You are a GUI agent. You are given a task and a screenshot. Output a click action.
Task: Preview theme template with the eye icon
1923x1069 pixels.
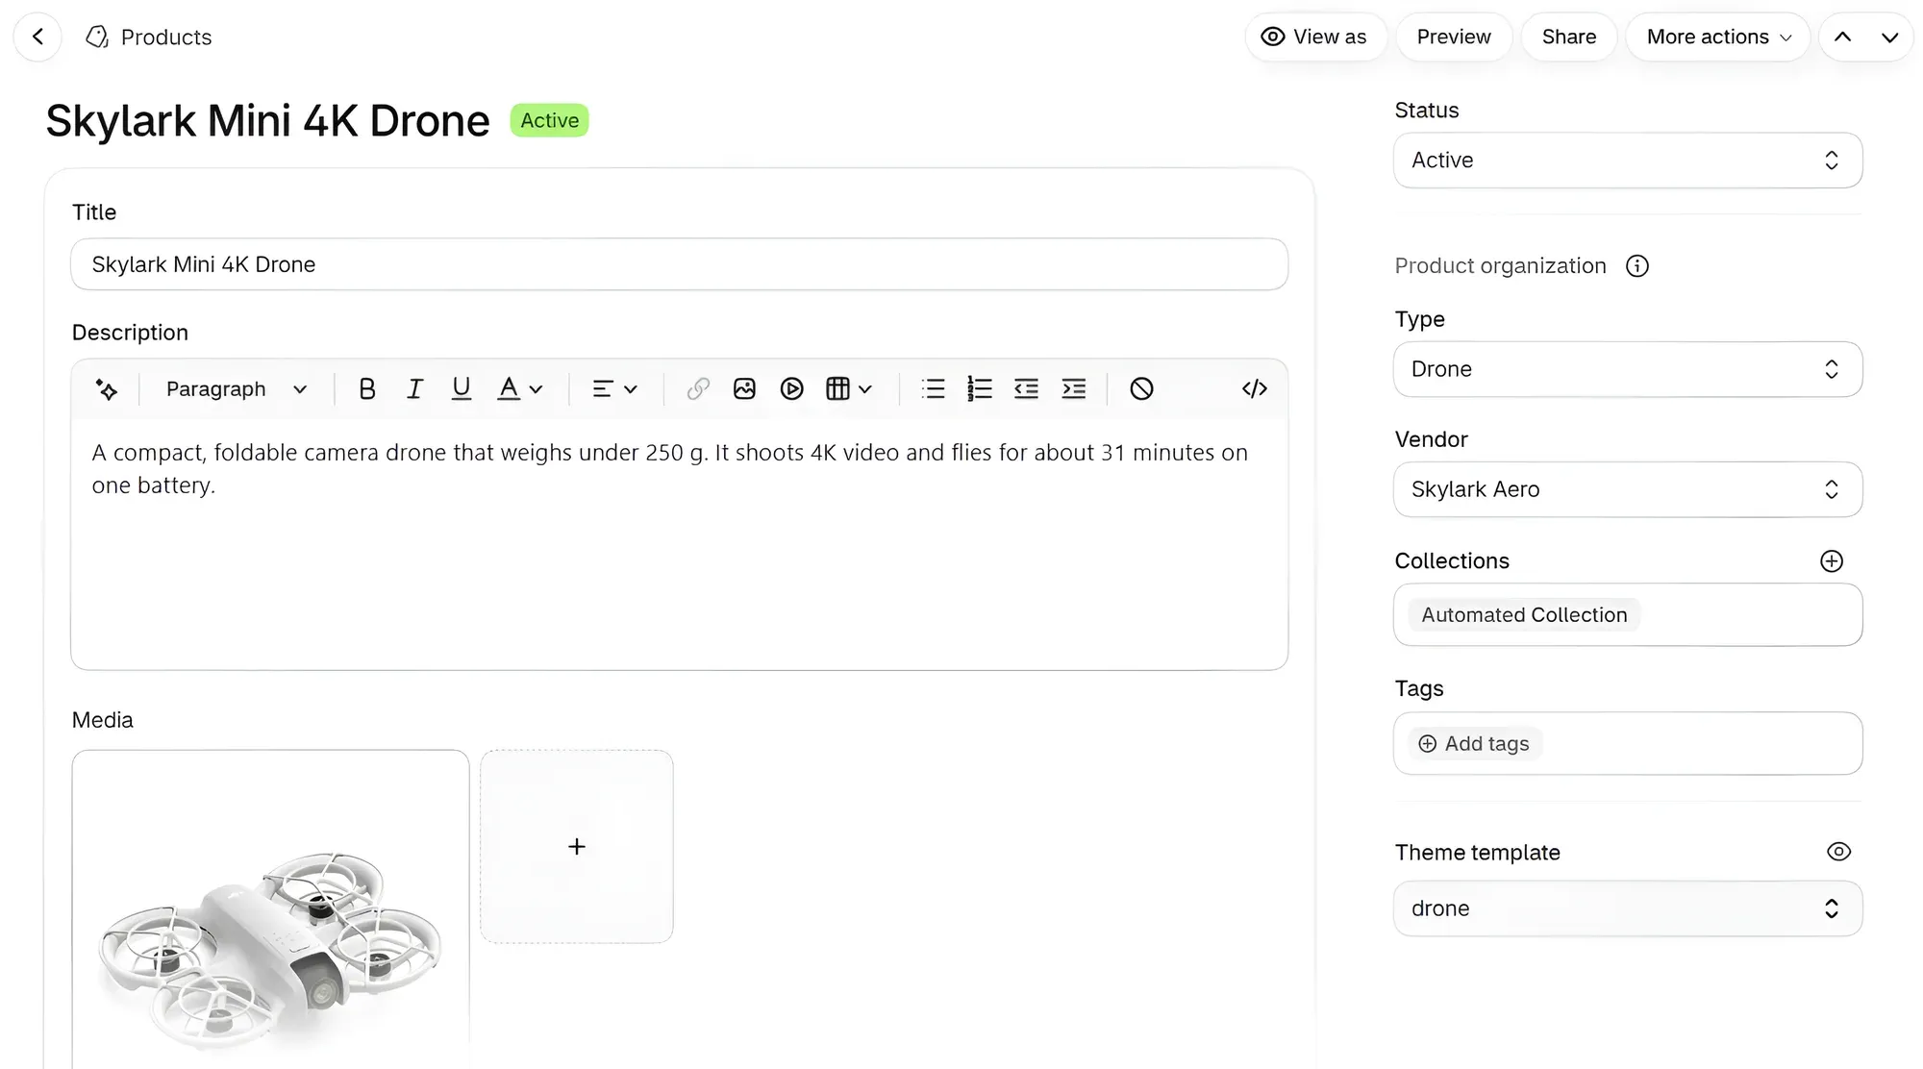coord(1838,852)
